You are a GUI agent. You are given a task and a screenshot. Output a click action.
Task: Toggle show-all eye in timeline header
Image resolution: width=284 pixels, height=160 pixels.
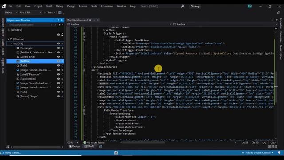[x=58, y=35]
